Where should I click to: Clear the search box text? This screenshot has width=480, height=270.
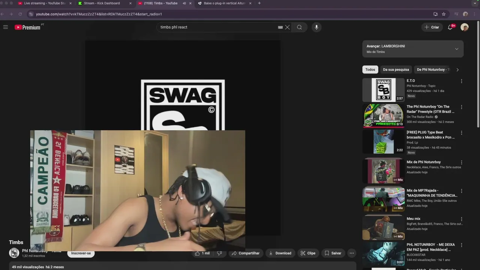click(x=287, y=27)
